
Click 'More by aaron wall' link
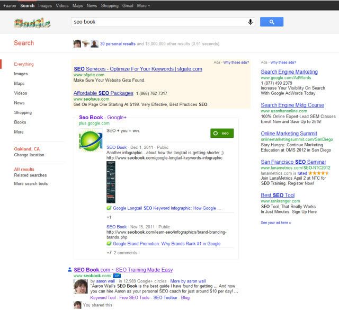click(188, 281)
